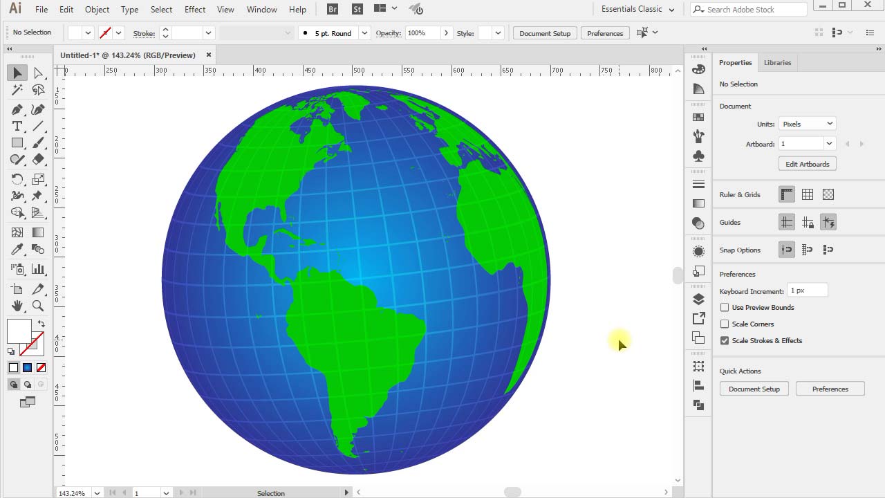
Task: Click the Edit Artboards button
Action: coord(807,164)
